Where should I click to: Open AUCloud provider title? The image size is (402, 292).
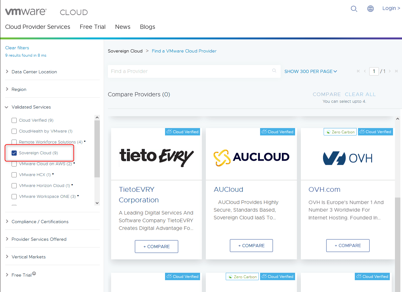pyautogui.click(x=228, y=189)
